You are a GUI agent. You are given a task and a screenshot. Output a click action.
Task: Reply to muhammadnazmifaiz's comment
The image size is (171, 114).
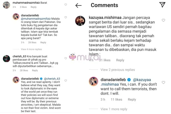33,7
